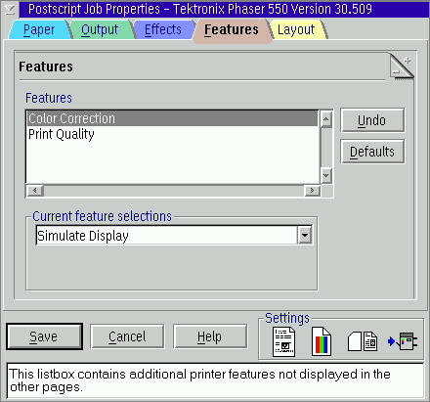Open Help for this dialog
Screen dimensions: 430x402
[210, 336]
